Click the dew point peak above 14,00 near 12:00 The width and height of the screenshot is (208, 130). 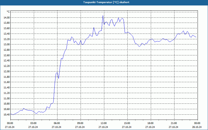pos(103,16)
